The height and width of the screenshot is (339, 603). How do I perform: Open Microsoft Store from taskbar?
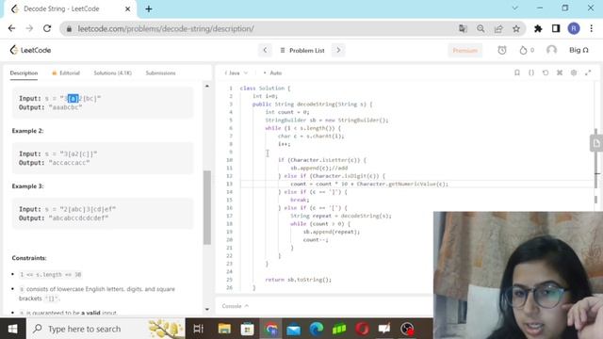click(247, 329)
